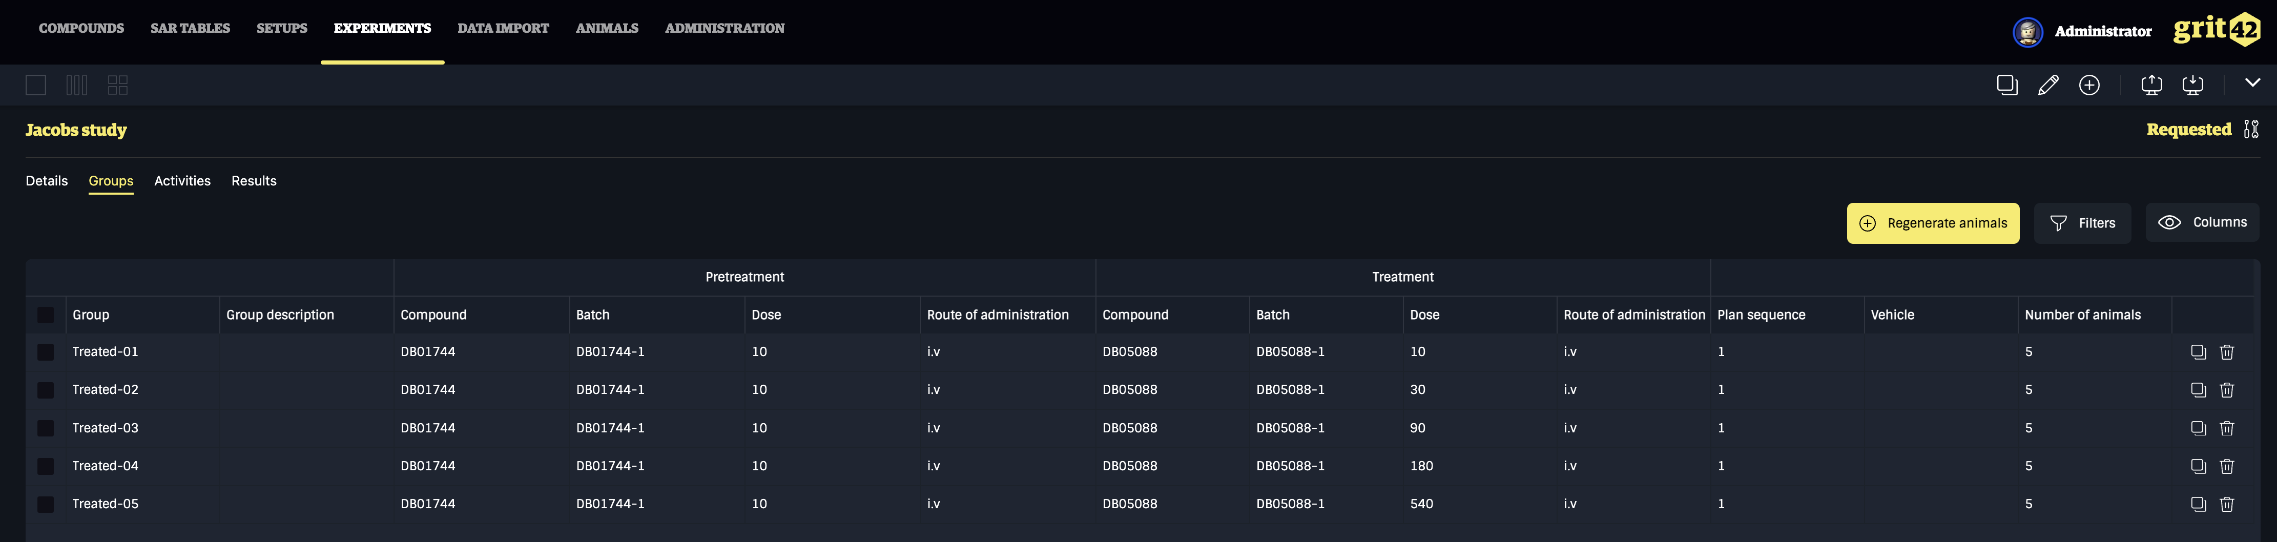Duplicate the Treated-01 group row

point(2198,352)
